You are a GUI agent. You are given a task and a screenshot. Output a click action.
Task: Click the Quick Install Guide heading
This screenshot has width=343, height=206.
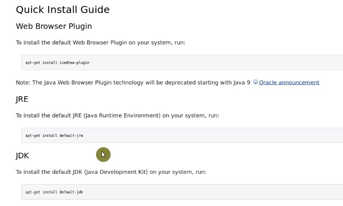coord(63,9)
